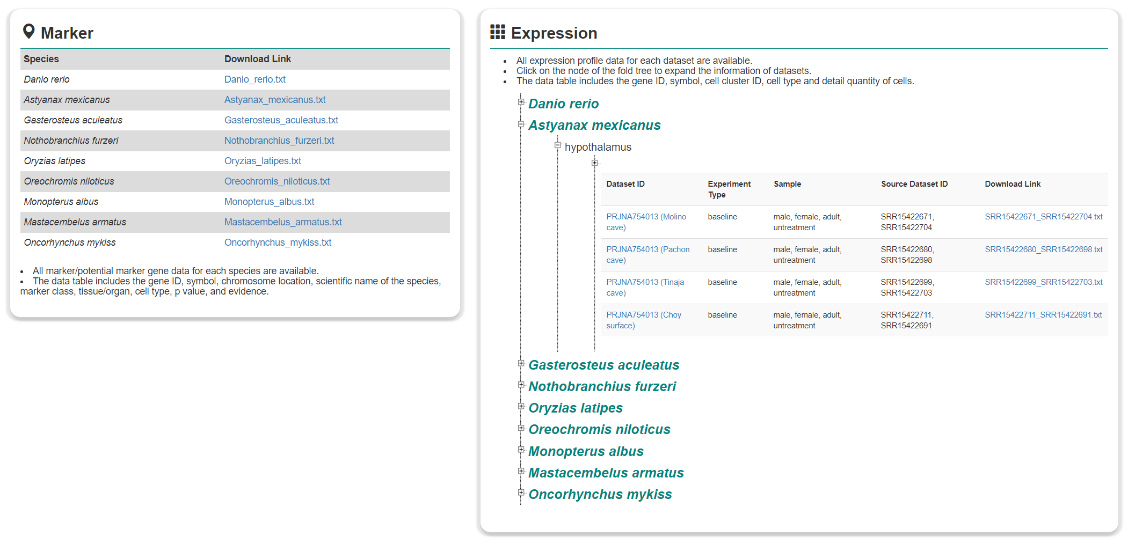
Task: Expand the Mastacembelus armatus tree node
Action: [x=521, y=471]
